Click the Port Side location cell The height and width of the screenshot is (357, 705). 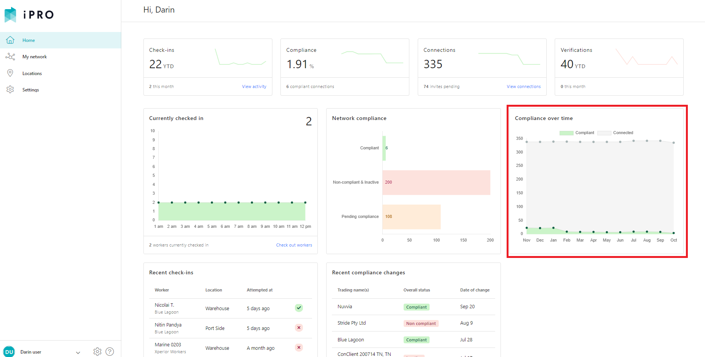215,328
